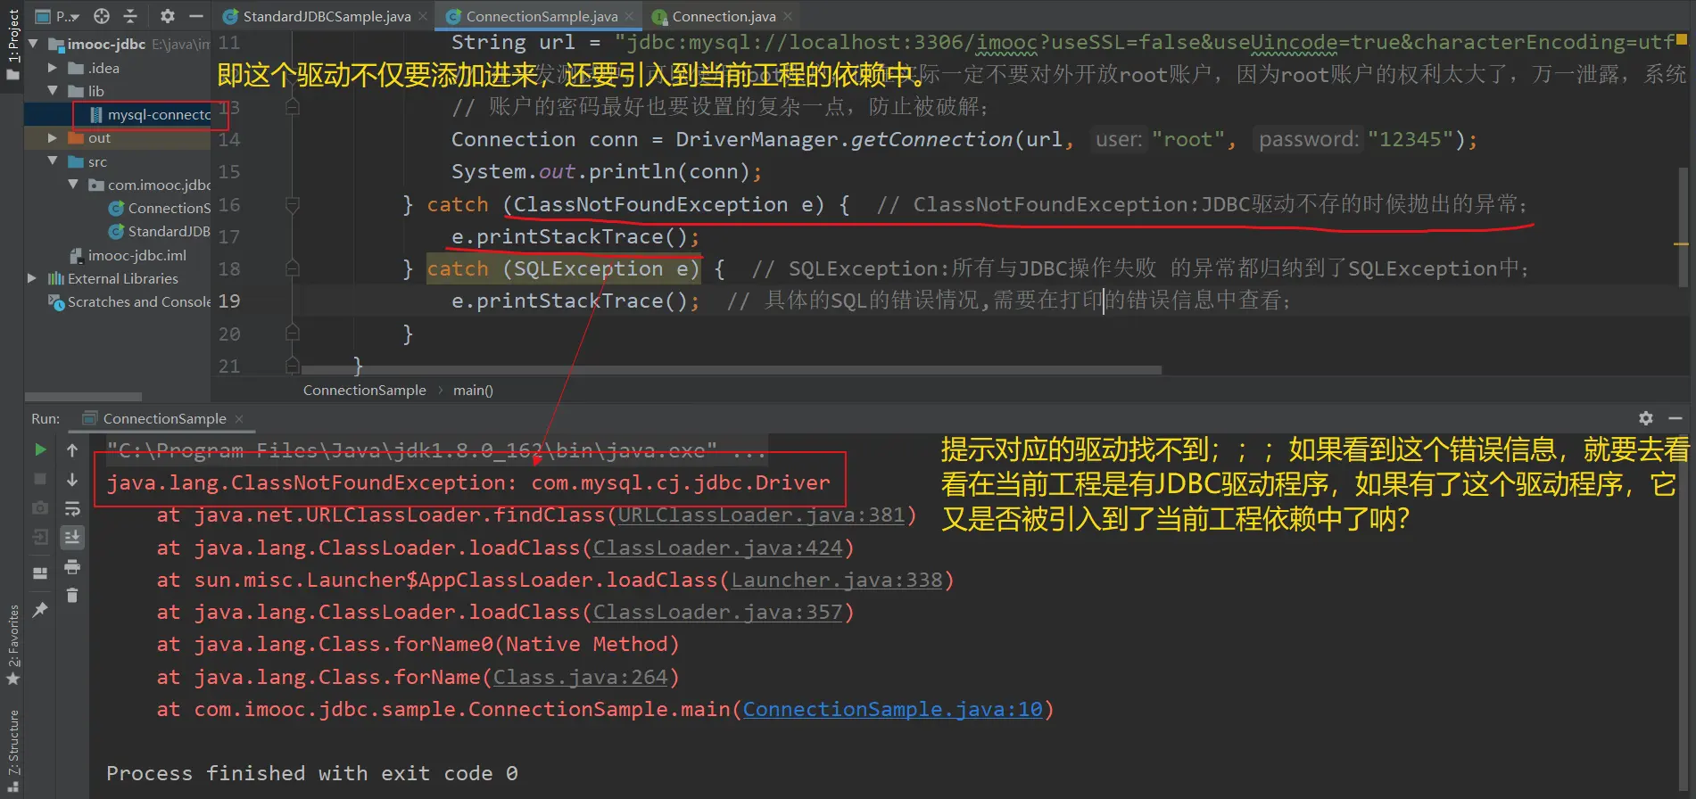Hide the Run tool window
Viewport: 1696px width, 799px height.
[x=1675, y=418]
